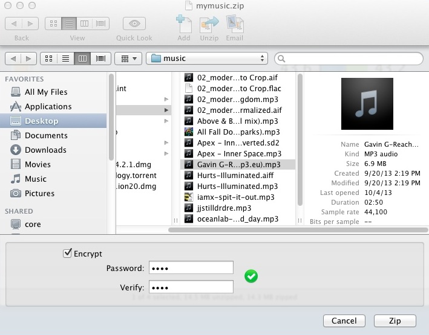Uncheck the Encrypt checkbox

pos(67,254)
